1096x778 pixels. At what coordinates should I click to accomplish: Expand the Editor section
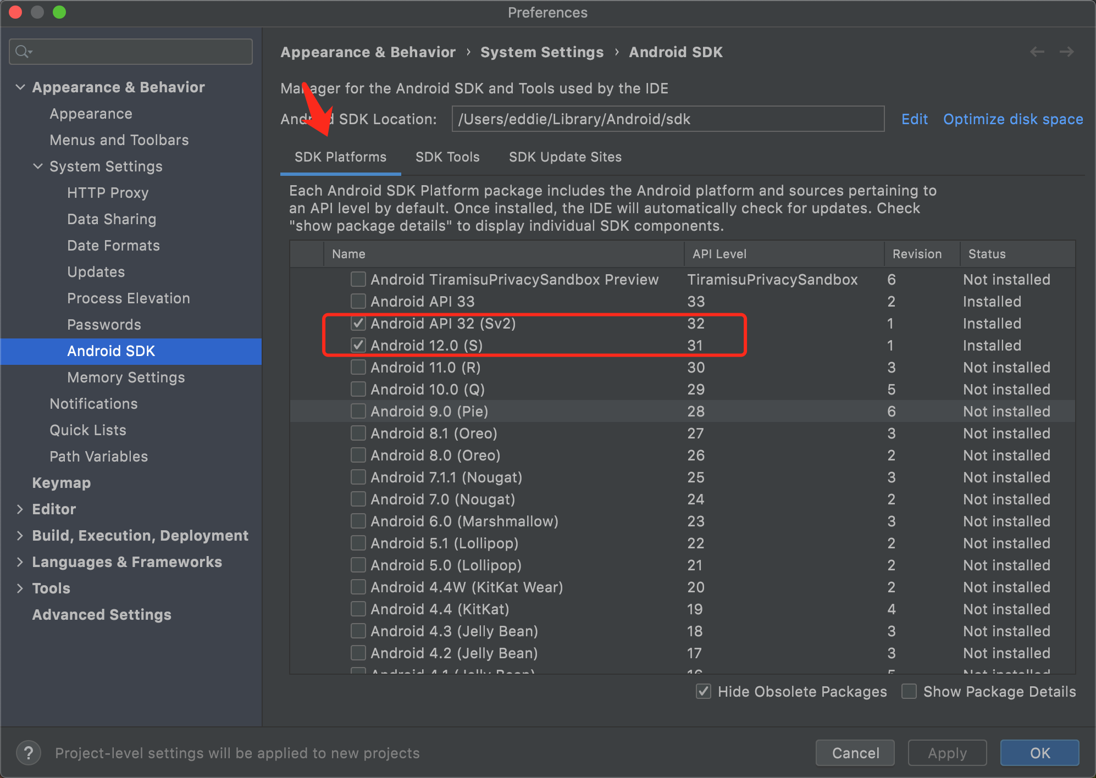click(20, 509)
